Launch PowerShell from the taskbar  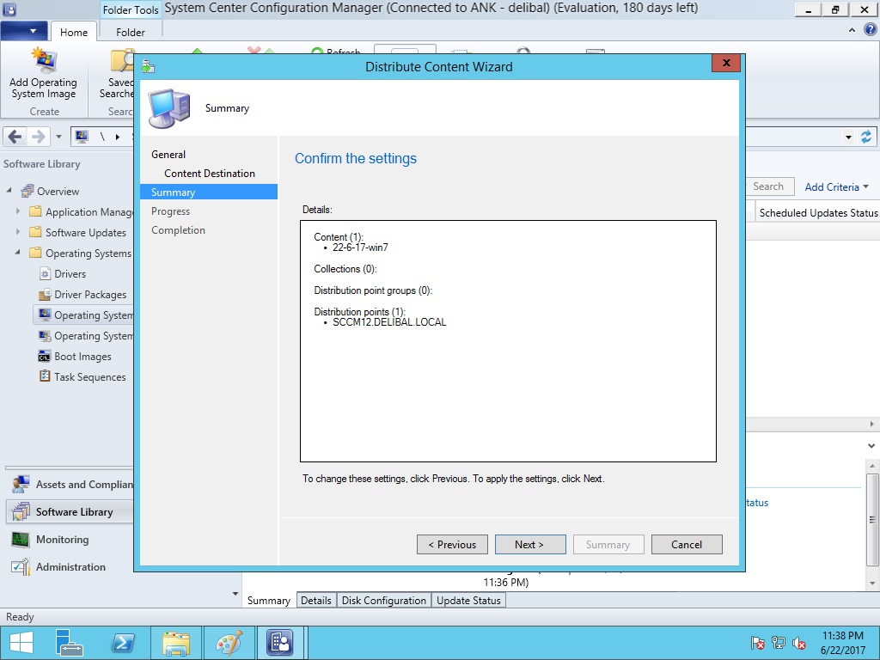click(123, 643)
